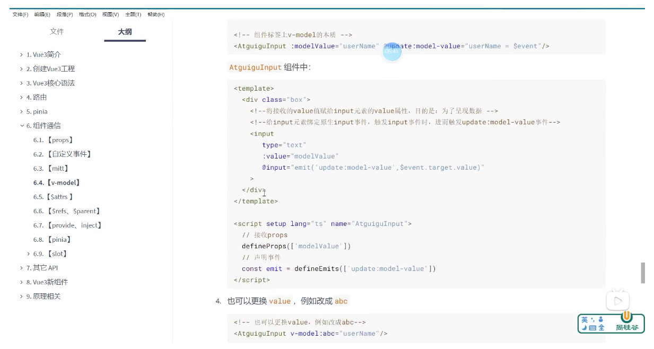Screen dimensions: 654x349
Task: Click the punctuation mode icon in IME bar
Action: click(592, 320)
